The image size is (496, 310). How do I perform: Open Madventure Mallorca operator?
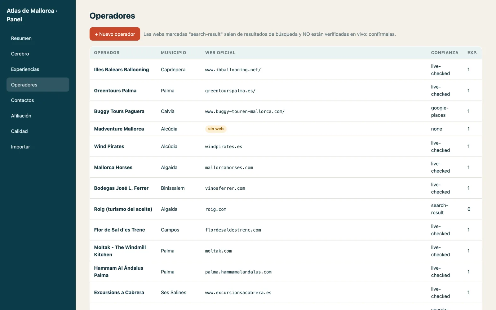(119, 129)
